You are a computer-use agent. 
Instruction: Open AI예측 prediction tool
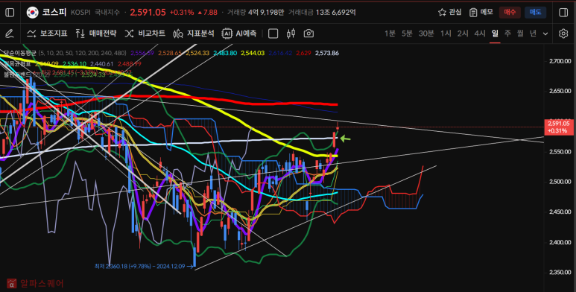click(x=239, y=34)
